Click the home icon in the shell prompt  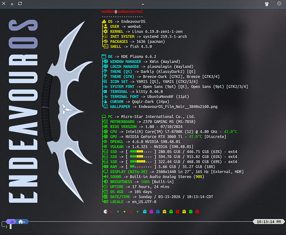click(21, 222)
